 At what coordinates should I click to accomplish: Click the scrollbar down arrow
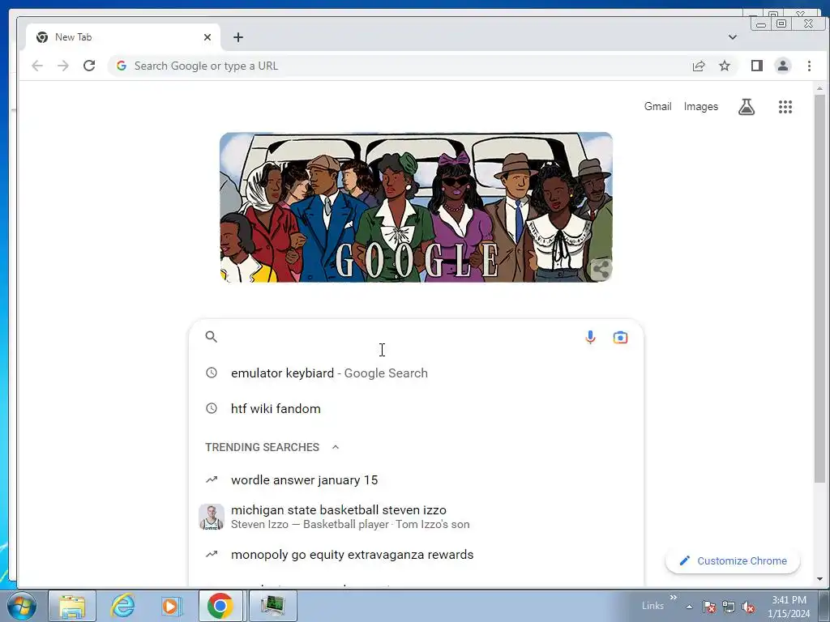tap(819, 578)
